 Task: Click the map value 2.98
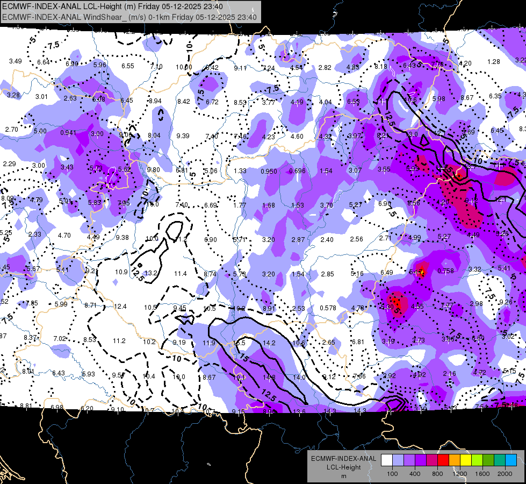coord(477,304)
